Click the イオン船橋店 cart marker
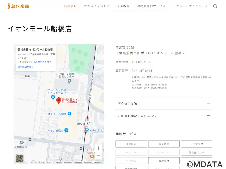 click(x=66, y=130)
